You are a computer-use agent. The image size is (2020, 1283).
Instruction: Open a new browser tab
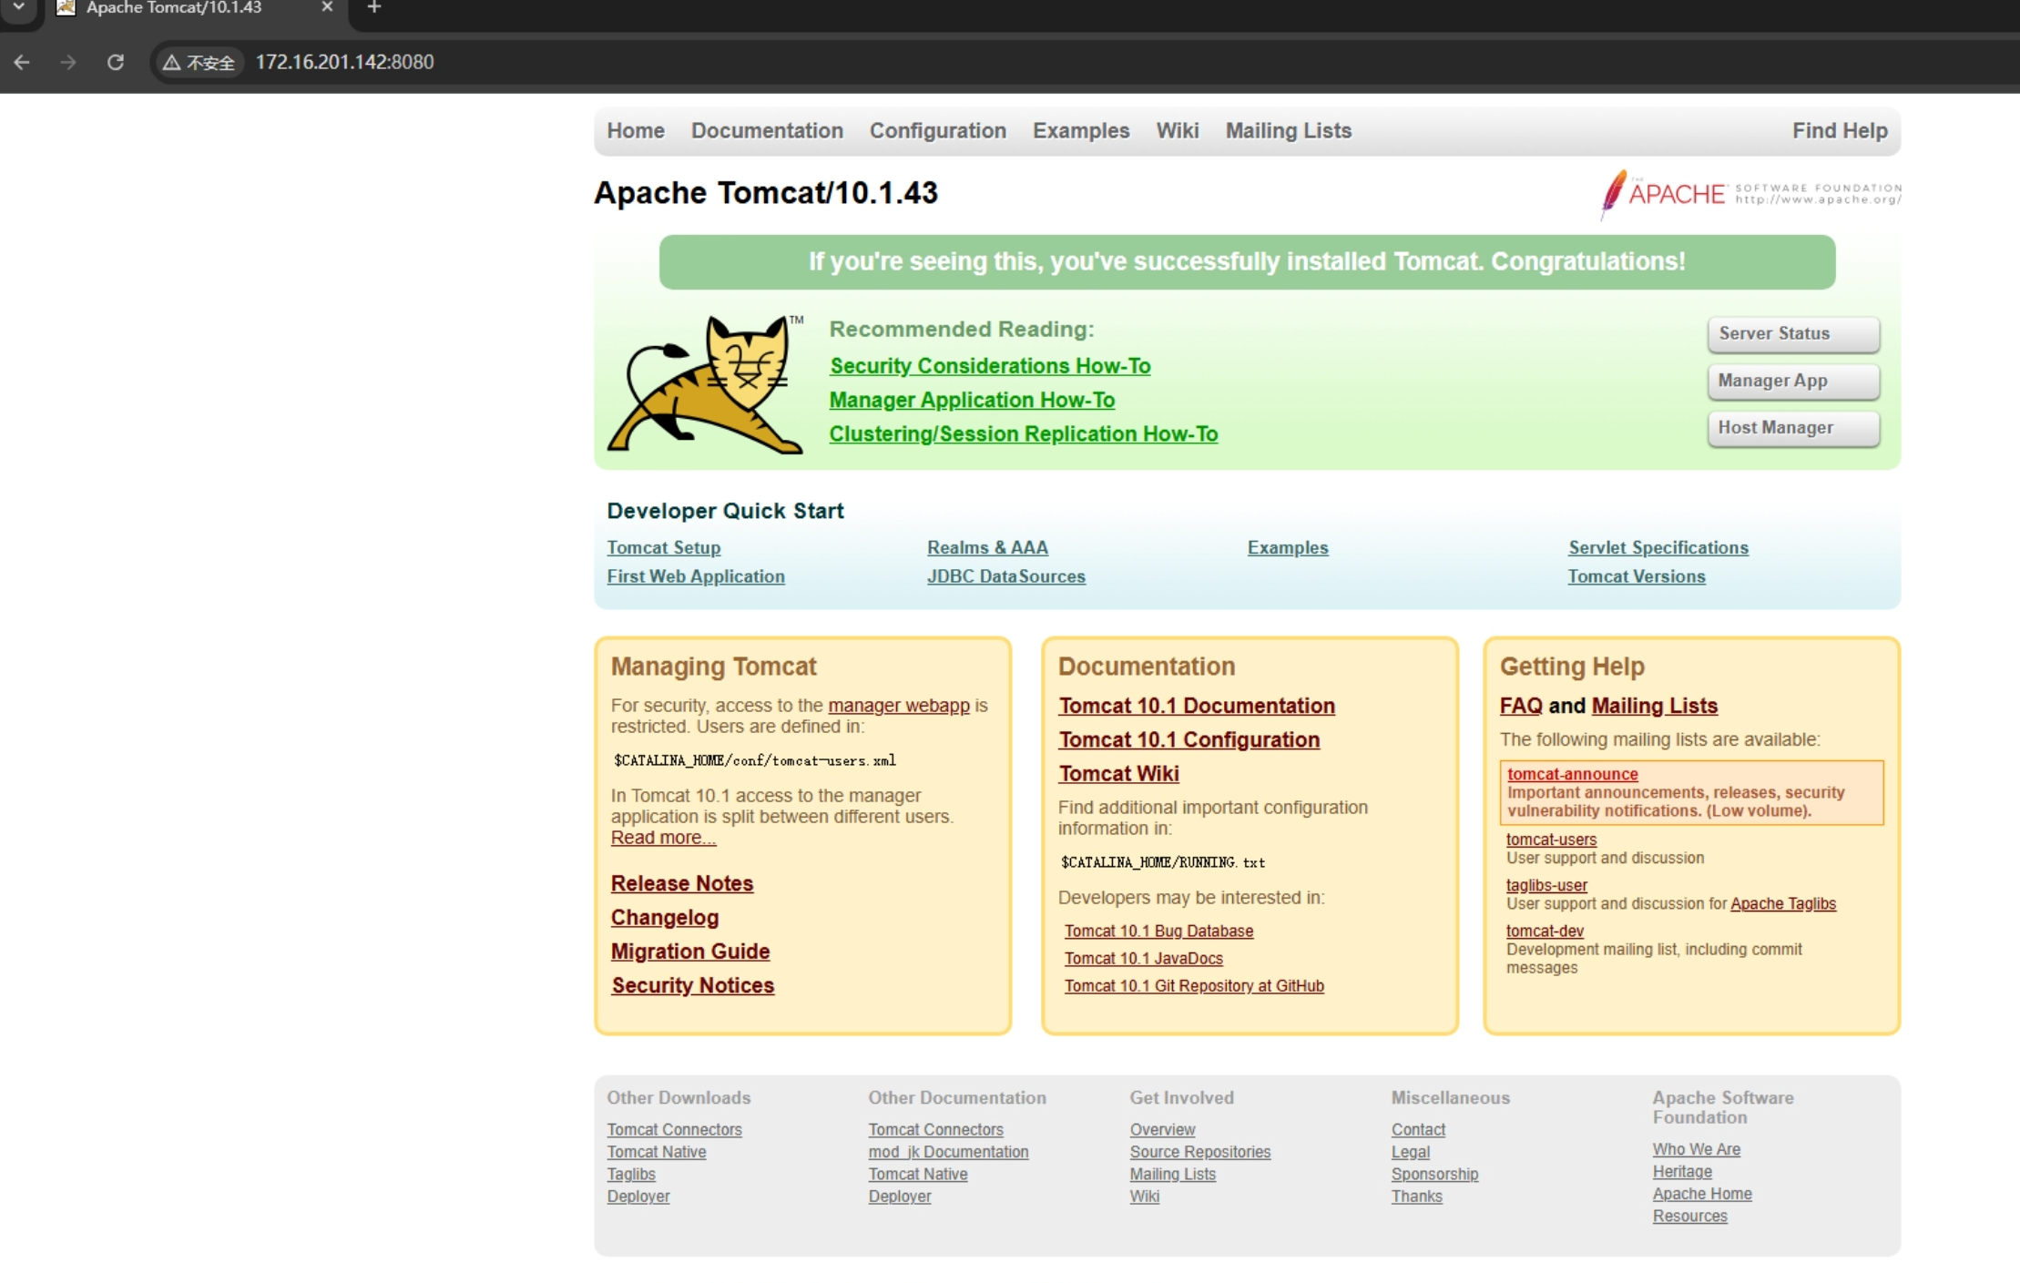(x=373, y=7)
